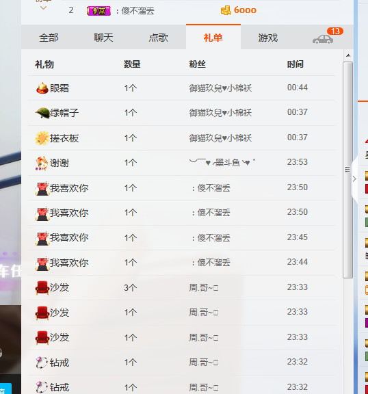
Task: Click the 9富 rank badge
Action: coord(98,11)
